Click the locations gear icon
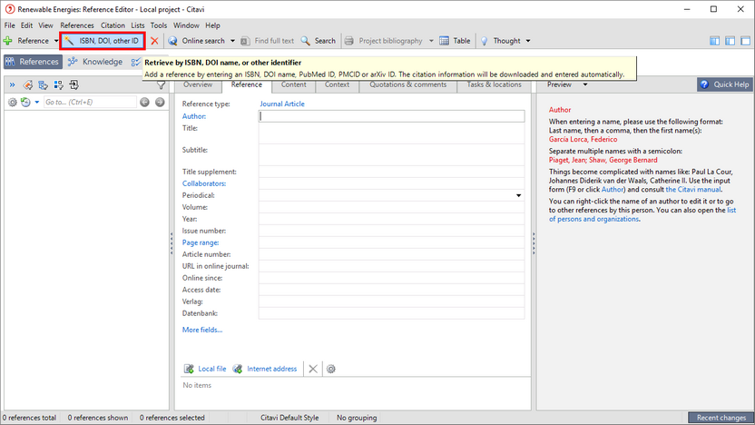The height and width of the screenshot is (425, 755). tap(331, 369)
